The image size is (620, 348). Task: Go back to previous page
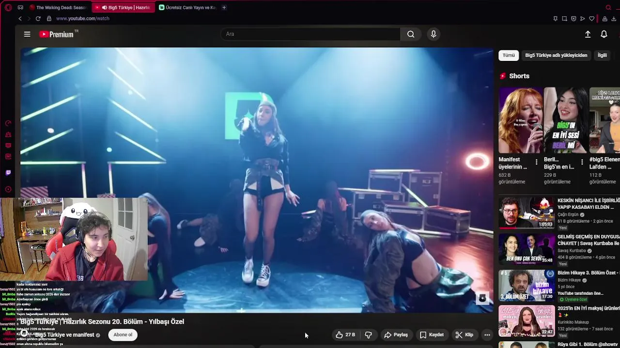[20, 18]
